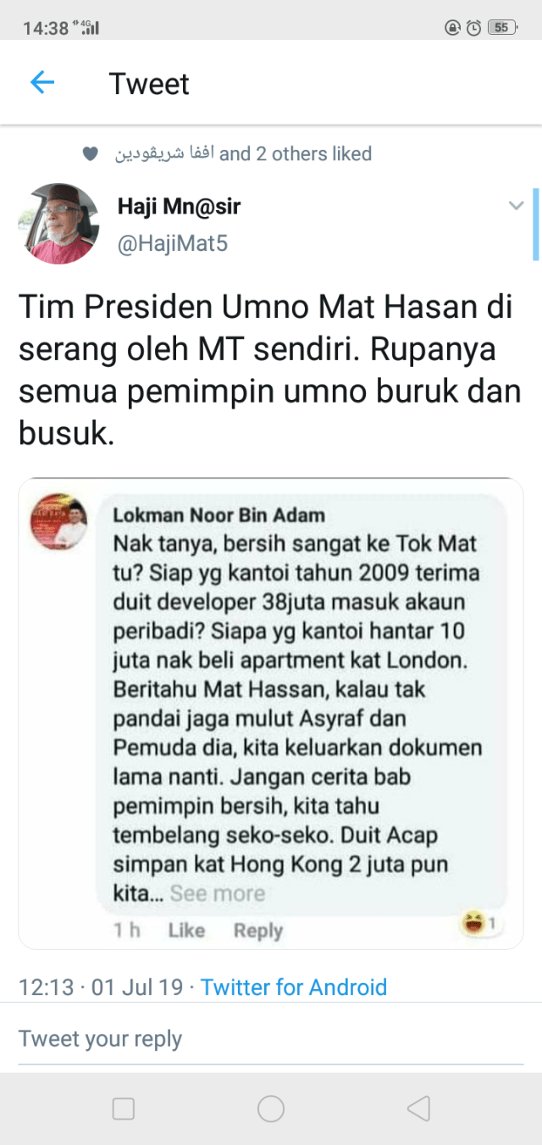The width and height of the screenshot is (542, 1145).
Task: Tap the alarm clock status icon
Action: 474,27
